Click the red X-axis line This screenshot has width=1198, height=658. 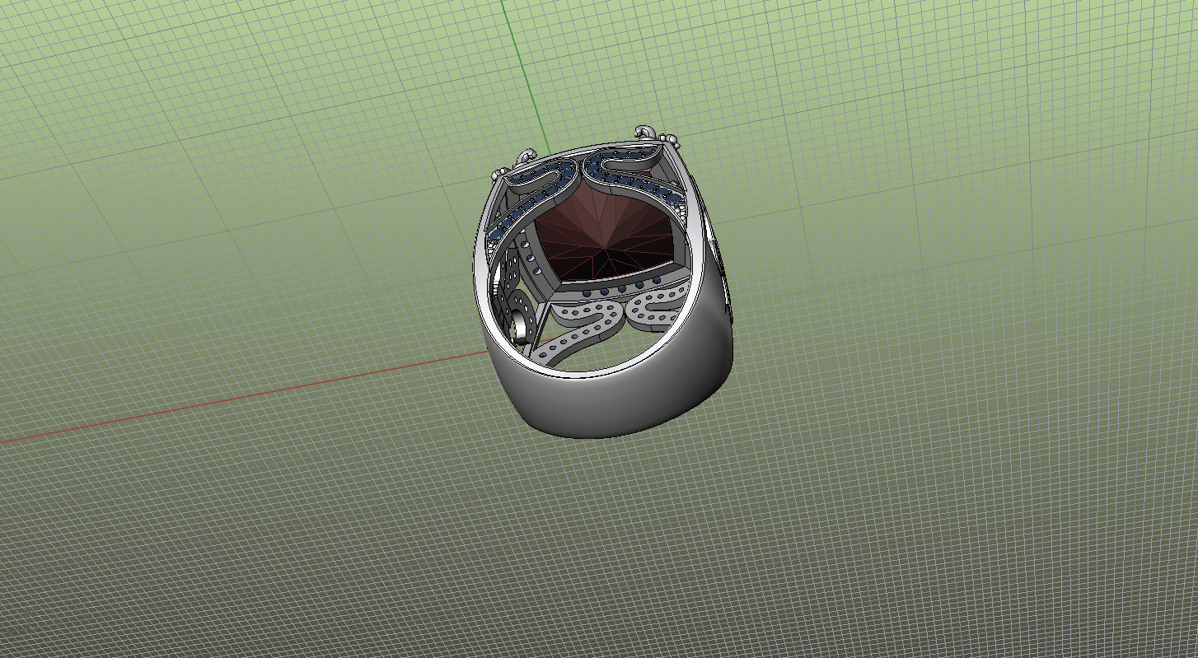247,397
